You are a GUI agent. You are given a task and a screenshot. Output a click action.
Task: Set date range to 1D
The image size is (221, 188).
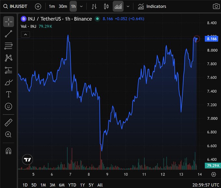pos(25,185)
